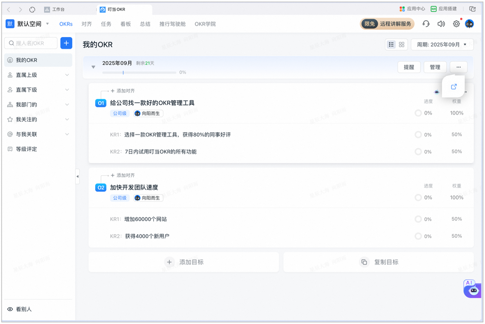Click the open-in-new-window share icon
Viewport: 485px width, 324px height.
tap(454, 87)
